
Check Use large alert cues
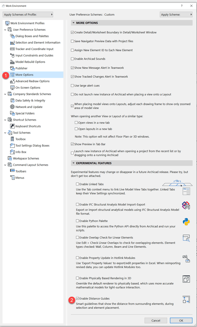72,86
